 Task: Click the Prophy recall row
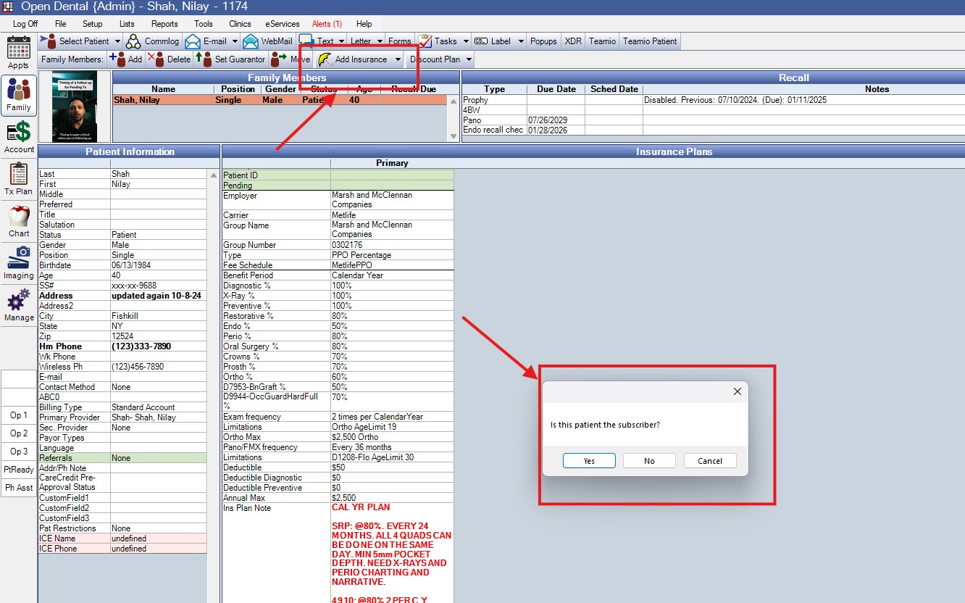pyautogui.click(x=712, y=100)
